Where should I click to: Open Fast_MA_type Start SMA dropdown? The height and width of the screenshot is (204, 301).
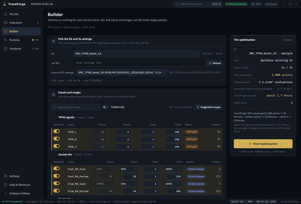pyautogui.click(x=128, y=169)
